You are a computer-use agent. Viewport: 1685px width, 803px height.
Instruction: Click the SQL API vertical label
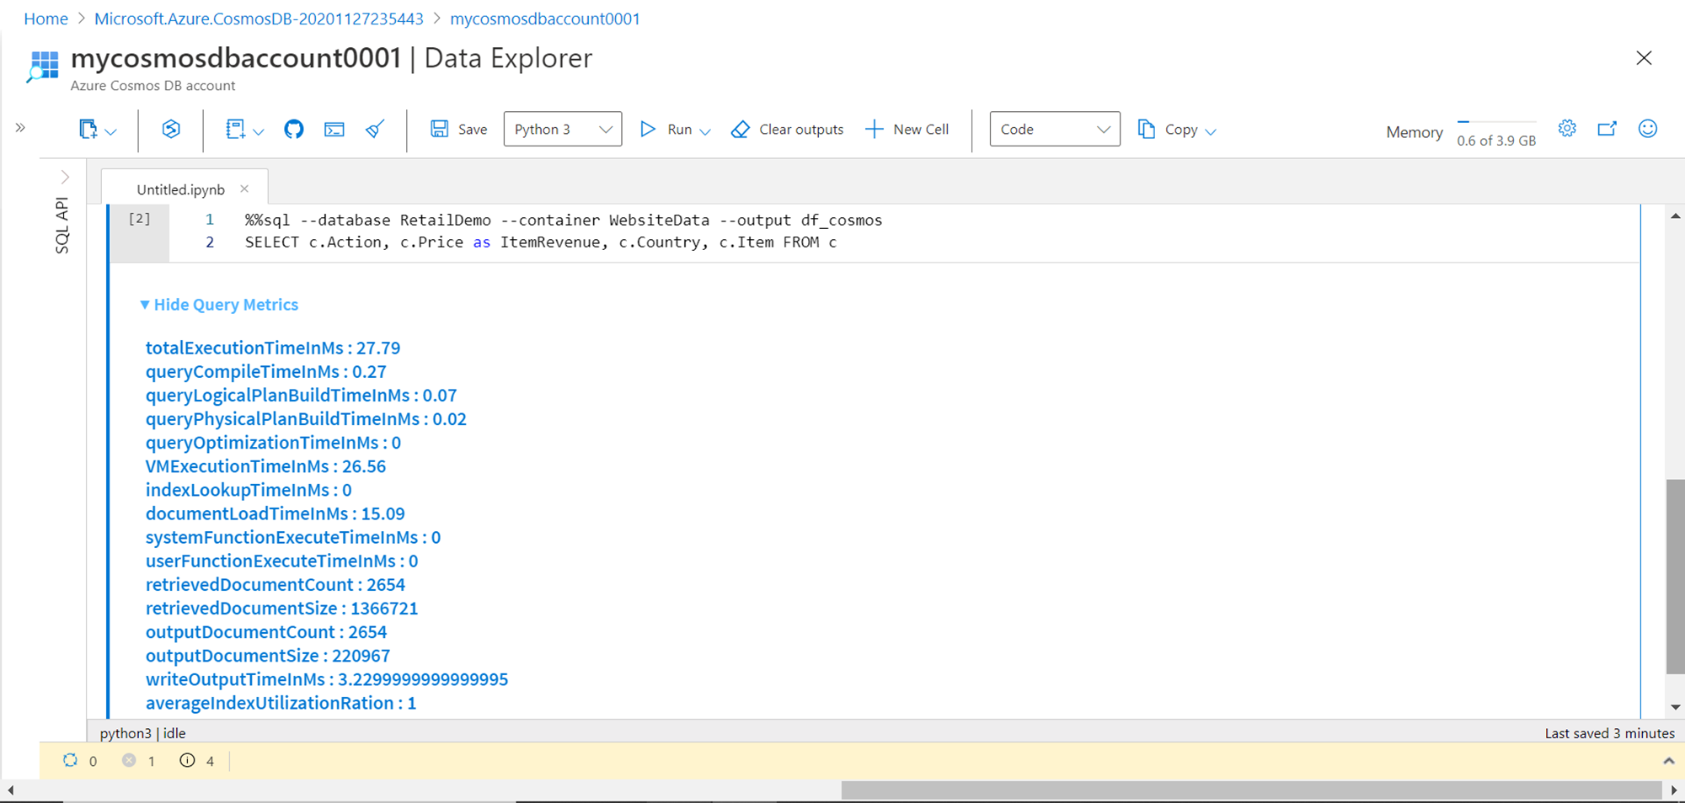click(x=62, y=225)
